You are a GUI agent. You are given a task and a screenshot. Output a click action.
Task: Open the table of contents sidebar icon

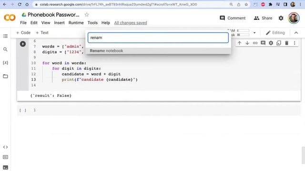pyautogui.click(x=5, y=36)
